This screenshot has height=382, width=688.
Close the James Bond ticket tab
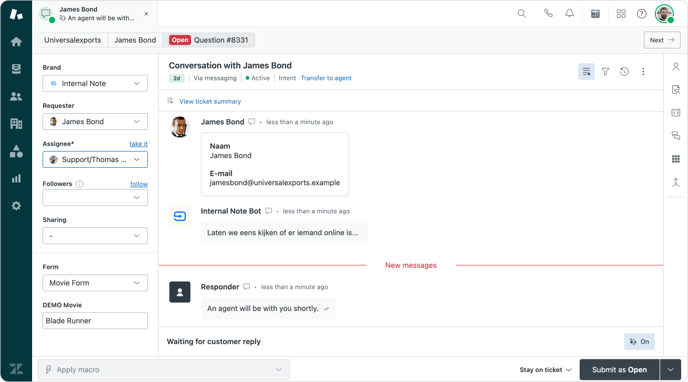146,14
